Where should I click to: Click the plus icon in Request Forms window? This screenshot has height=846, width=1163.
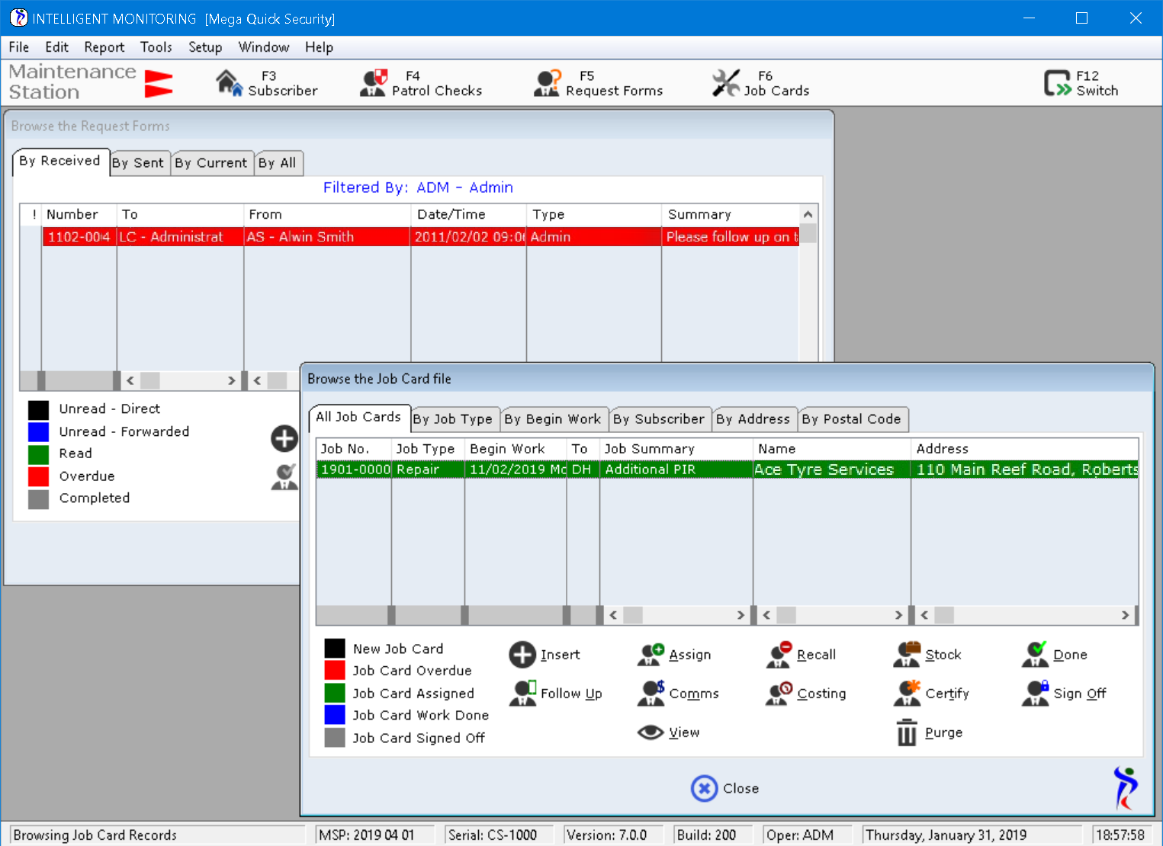tap(284, 438)
